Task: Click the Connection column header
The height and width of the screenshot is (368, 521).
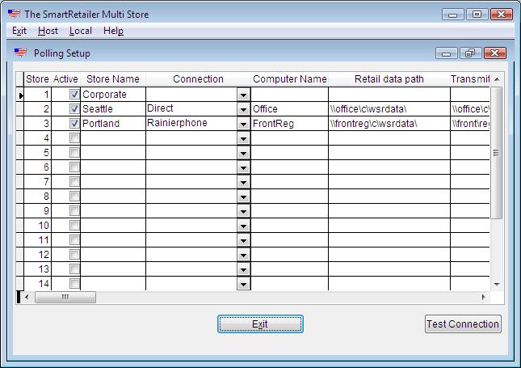Action: 198,79
